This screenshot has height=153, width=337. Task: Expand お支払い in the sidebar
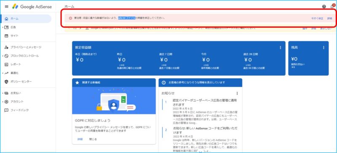[x=3, y=93]
